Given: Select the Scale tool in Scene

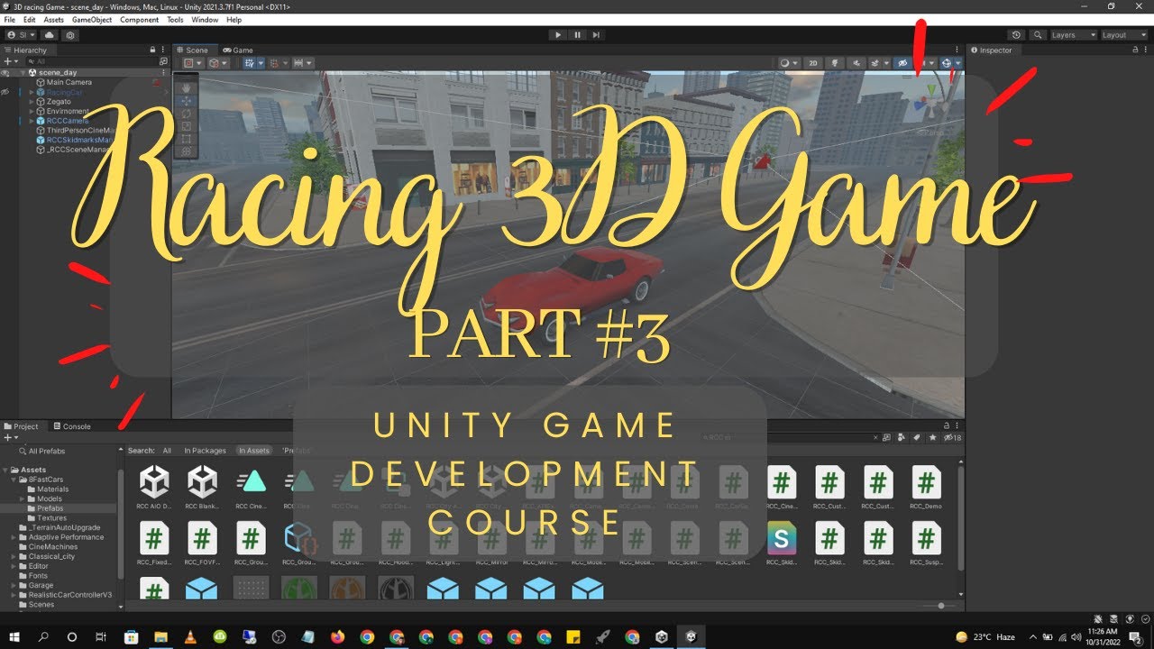Looking at the screenshot, I should tap(187, 126).
